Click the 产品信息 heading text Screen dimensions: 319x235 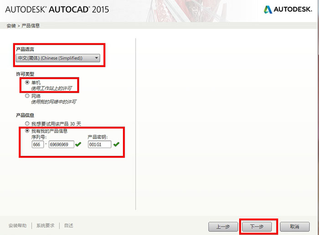[25, 115]
